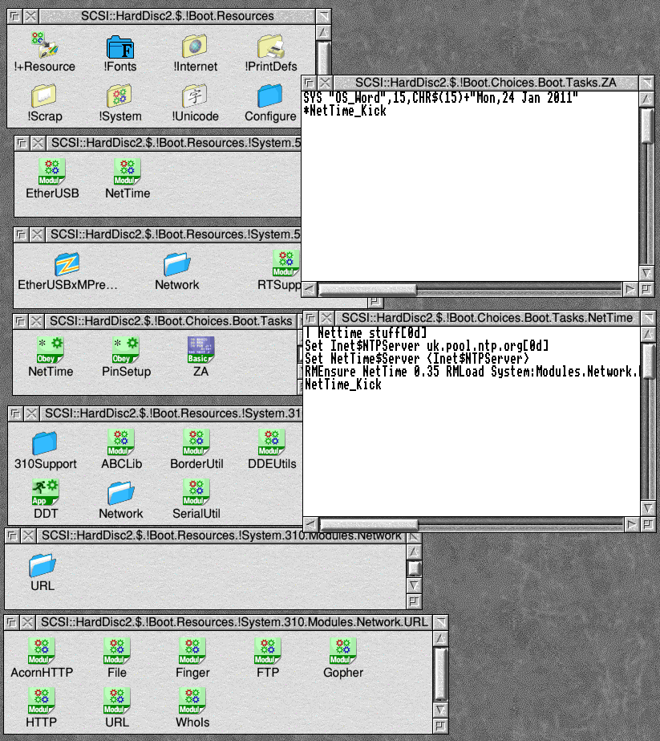The image size is (660, 741).
Task: Open the !Fonts application icon
Action: coord(119,48)
